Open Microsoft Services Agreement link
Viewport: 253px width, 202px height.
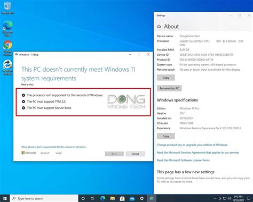tap(198, 153)
